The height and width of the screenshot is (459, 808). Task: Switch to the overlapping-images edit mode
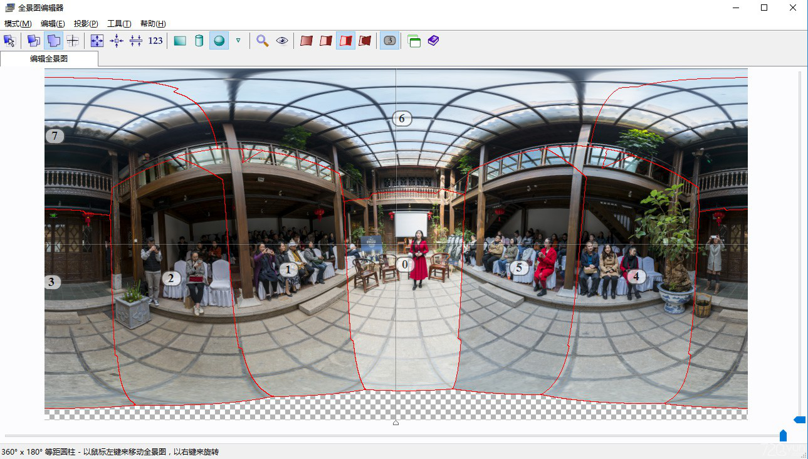(x=34, y=41)
